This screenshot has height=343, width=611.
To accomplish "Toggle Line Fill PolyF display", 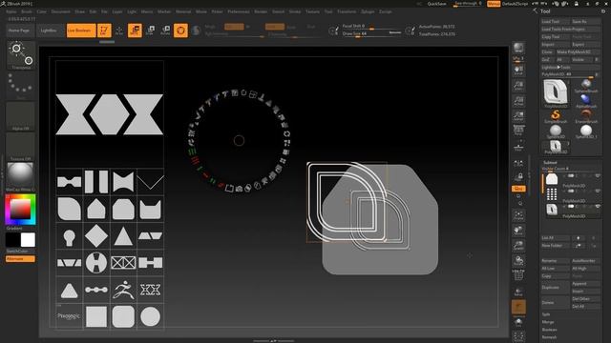I will click(518, 275).
